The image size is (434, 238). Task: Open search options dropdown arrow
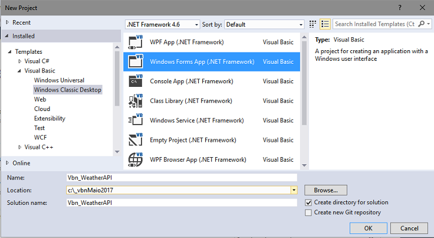[429, 24]
